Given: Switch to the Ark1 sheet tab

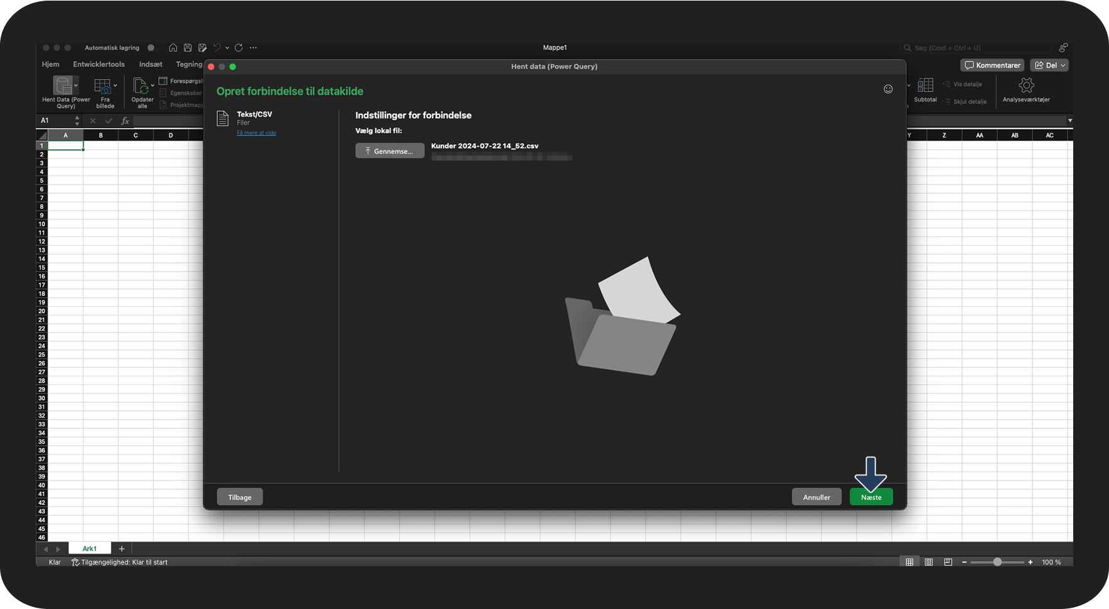Looking at the screenshot, I should [x=89, y=549].
